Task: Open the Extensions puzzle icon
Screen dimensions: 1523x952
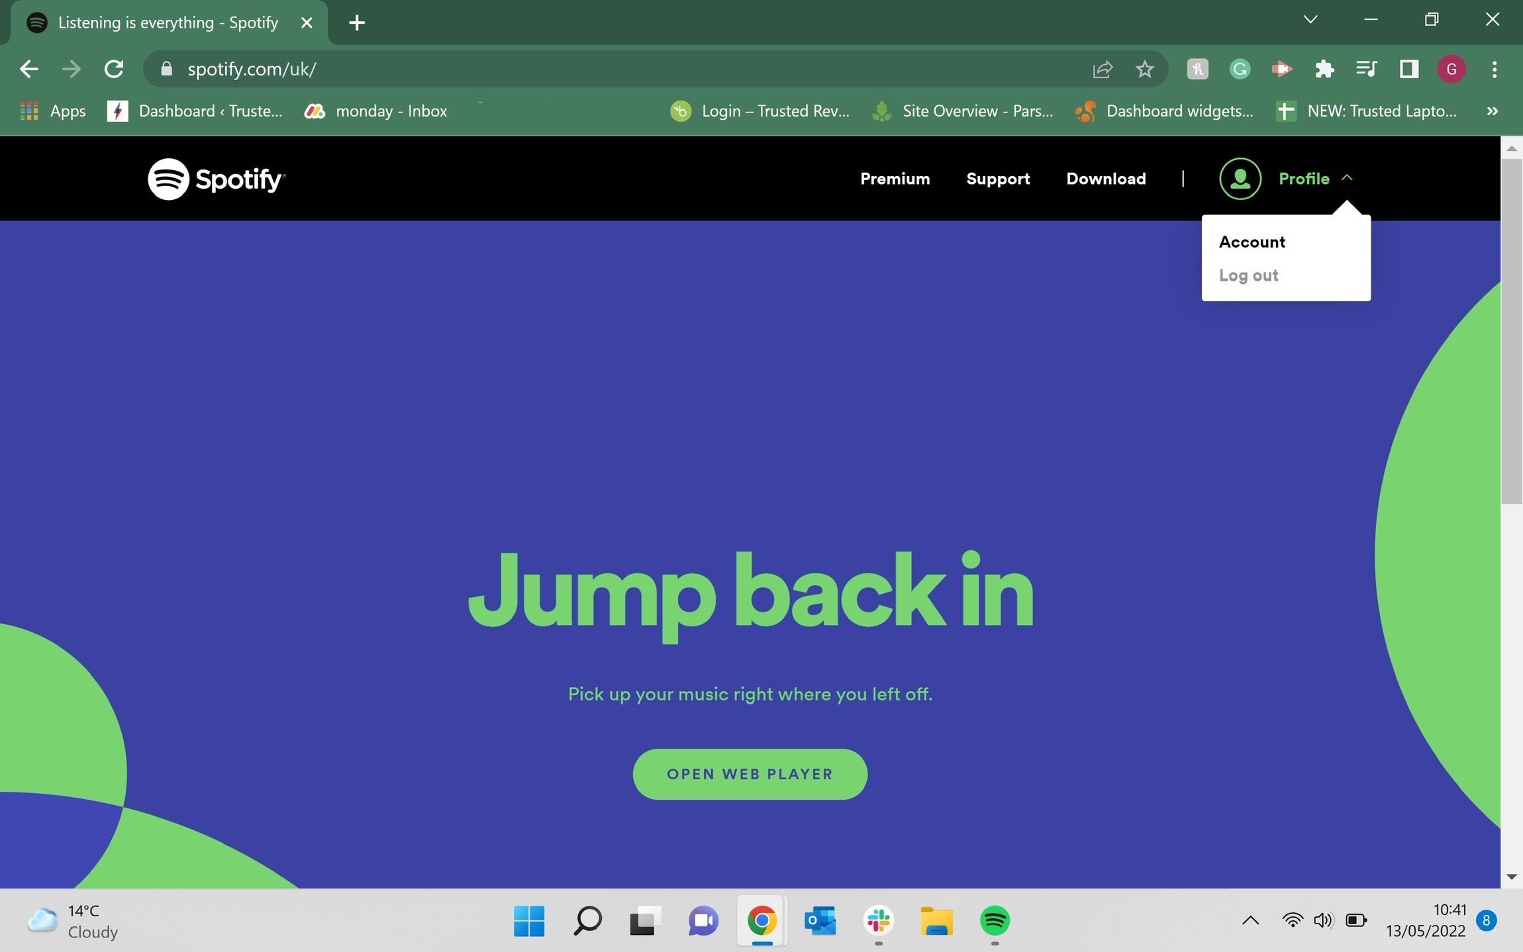Action: pyautogui.click(x=1324, y=69)
